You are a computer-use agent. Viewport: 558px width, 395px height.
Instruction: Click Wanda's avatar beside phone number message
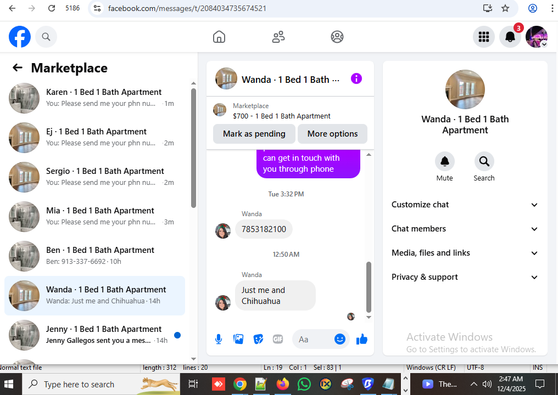[223, 231]
